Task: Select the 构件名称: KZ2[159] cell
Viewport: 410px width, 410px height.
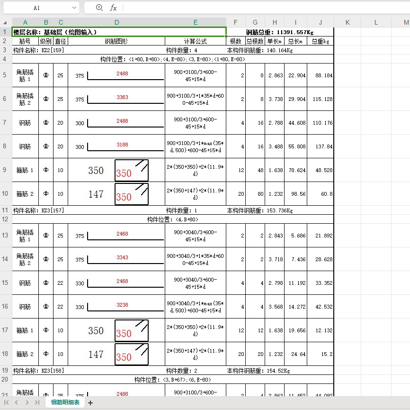Action: 89,50
